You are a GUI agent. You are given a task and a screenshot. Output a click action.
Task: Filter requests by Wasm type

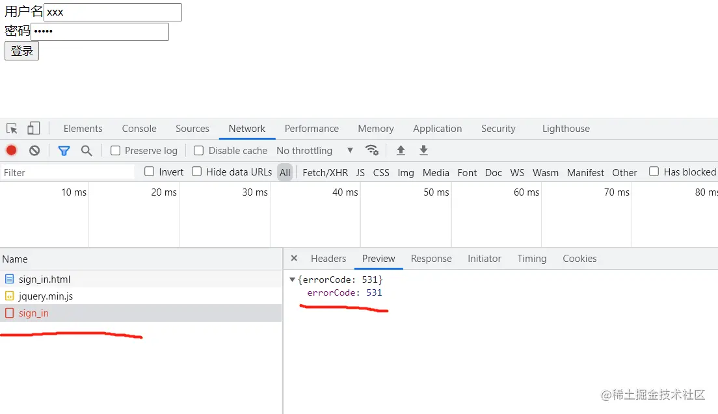[x=546, y=172]
